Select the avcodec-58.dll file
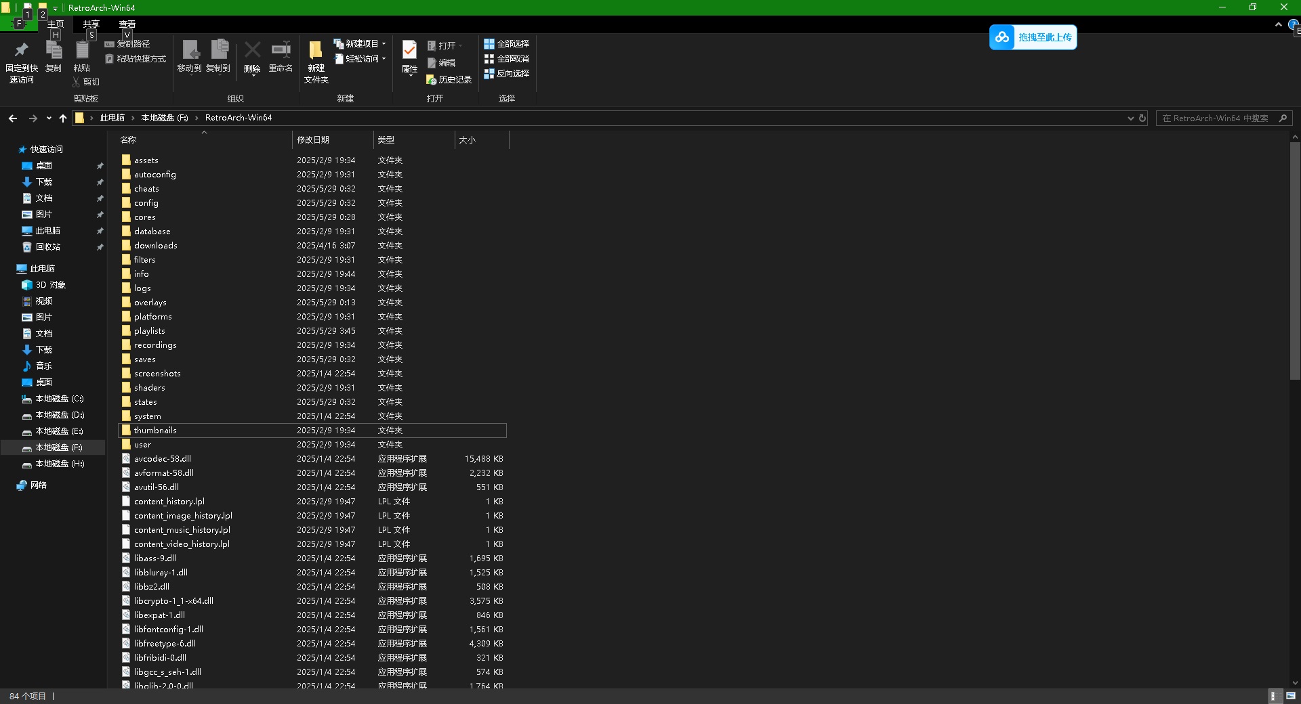Screen dimensions: 1301x704 [162, 459]
